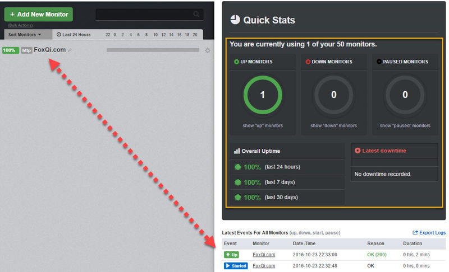The image size is (449, 272).
Task: Show "paused" monitors
Action: click(405, 125)
